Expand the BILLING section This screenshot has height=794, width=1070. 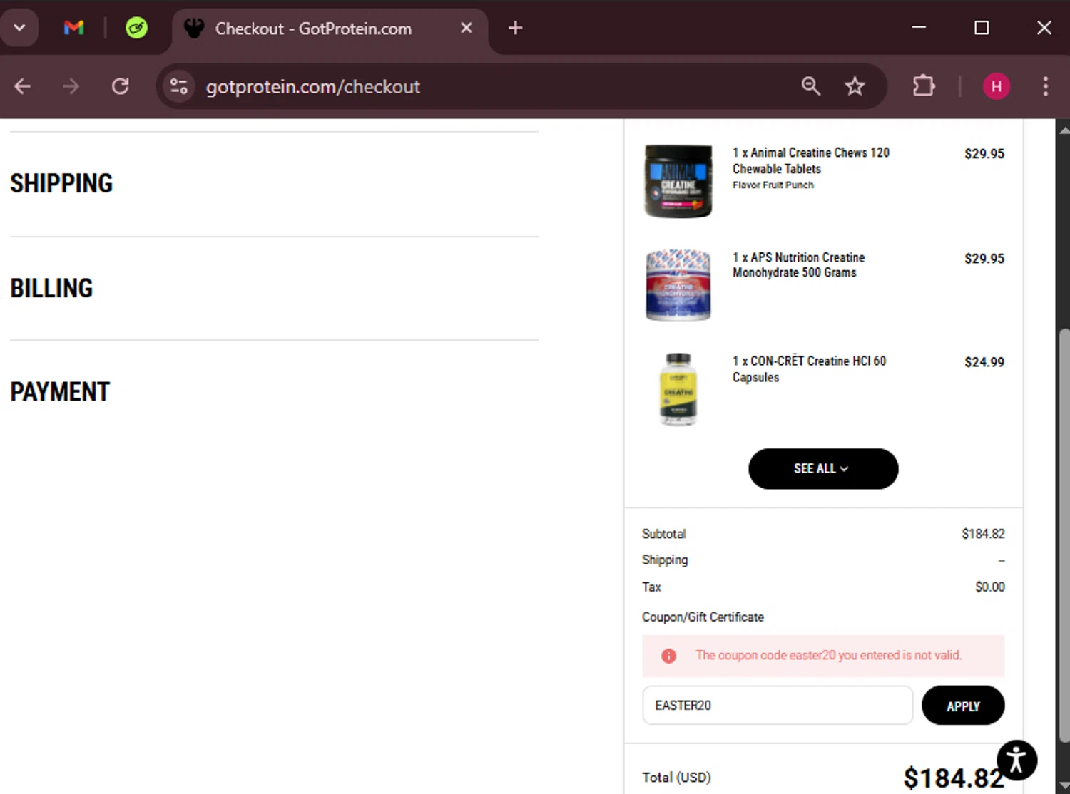pos(51,288)
